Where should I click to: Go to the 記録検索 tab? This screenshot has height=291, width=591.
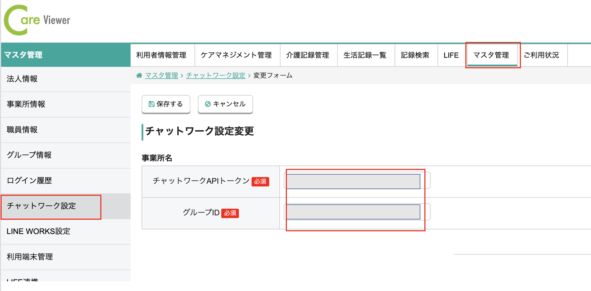415,55
